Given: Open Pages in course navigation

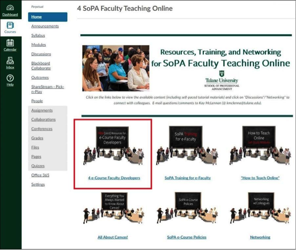Looking at the screenshot, I should pos(36,157).
